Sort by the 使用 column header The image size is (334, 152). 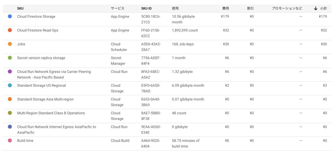[x=175, y=8]
